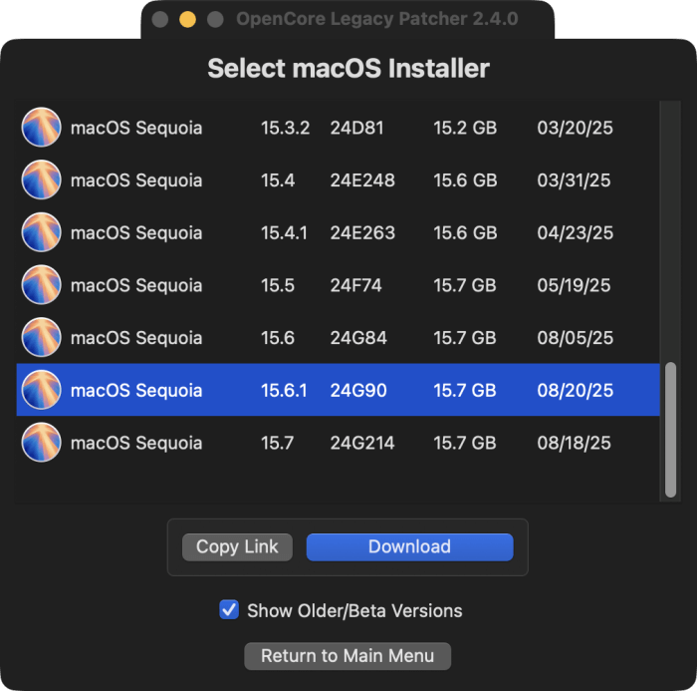Click the yellow minimize window button

tap(187, 19)
